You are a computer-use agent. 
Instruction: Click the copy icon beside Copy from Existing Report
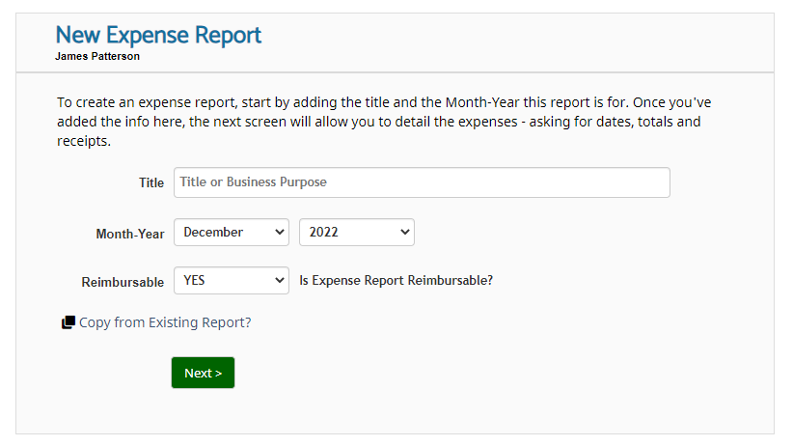[68, 322]
